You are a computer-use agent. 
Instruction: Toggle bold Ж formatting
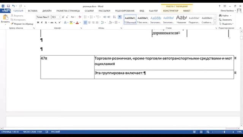coord(38,22)
